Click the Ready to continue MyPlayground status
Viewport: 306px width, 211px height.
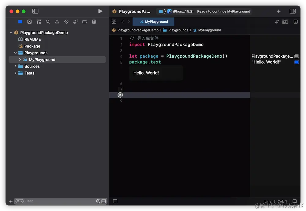[x=223, y=11]
